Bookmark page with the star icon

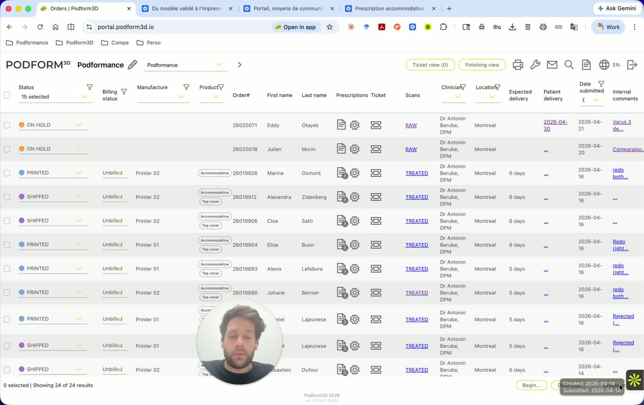(x=329, y=27)
